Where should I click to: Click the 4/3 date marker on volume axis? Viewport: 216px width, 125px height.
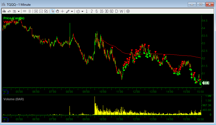tap(6, 120)
